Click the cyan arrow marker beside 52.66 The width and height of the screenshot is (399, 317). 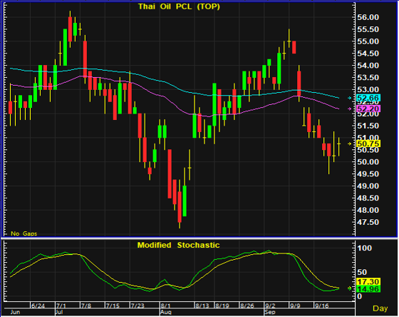point(350,98)
